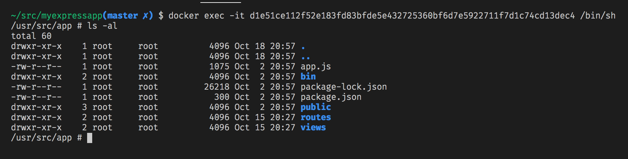Click the word "docker" in the command
Image resolution: width=628 pixels, height=159 pixels.
(x=184, y=16)
